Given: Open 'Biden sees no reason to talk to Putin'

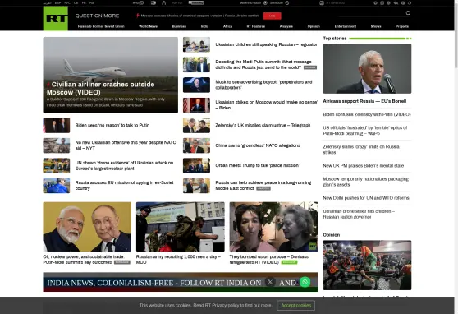Looking at the screenshot, I should pos(112,125).
